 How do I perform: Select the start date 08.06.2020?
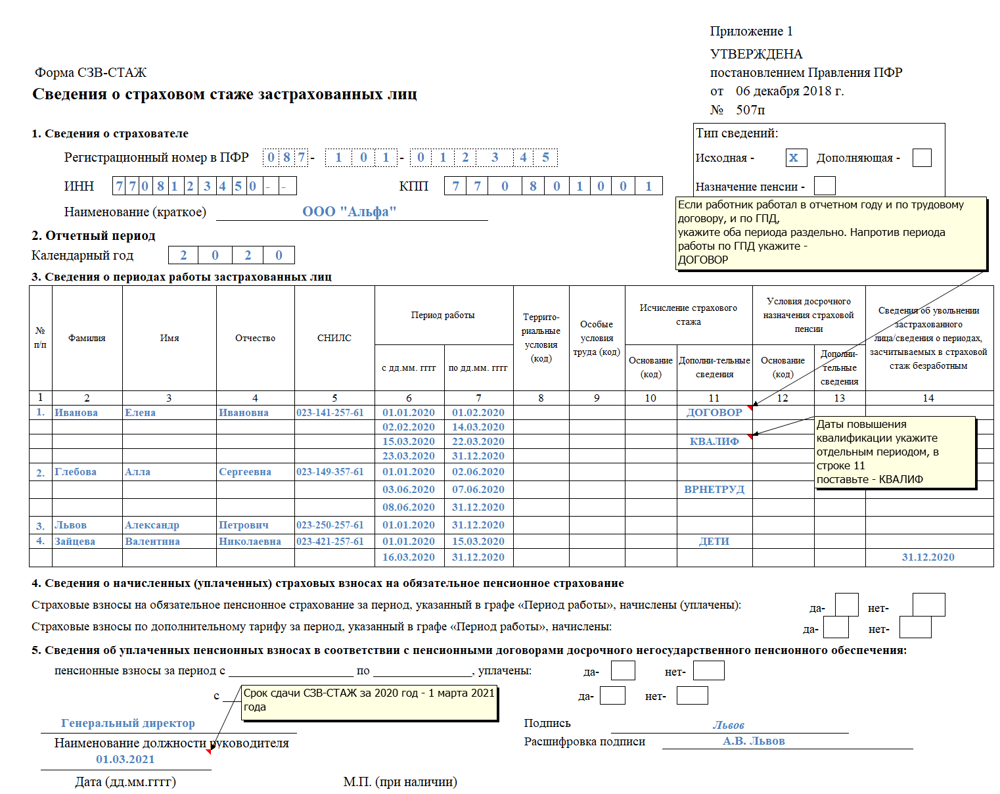[409, 507]
